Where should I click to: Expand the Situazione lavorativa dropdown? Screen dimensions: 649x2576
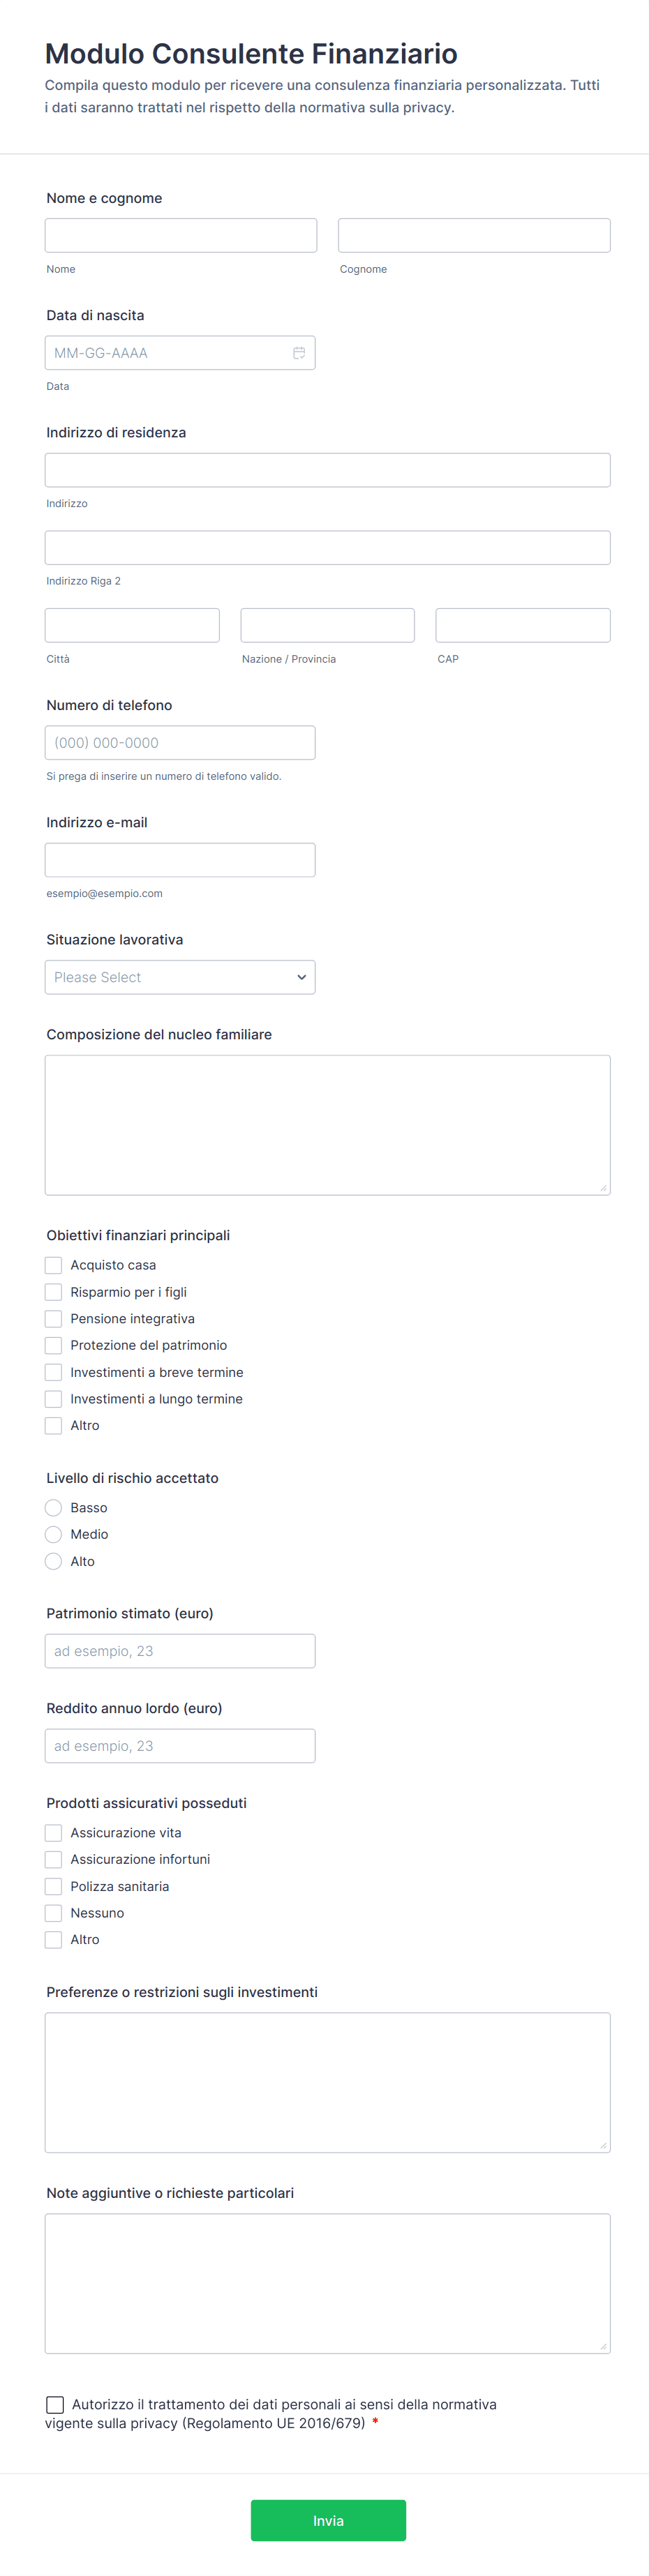(x=180, y=977)
